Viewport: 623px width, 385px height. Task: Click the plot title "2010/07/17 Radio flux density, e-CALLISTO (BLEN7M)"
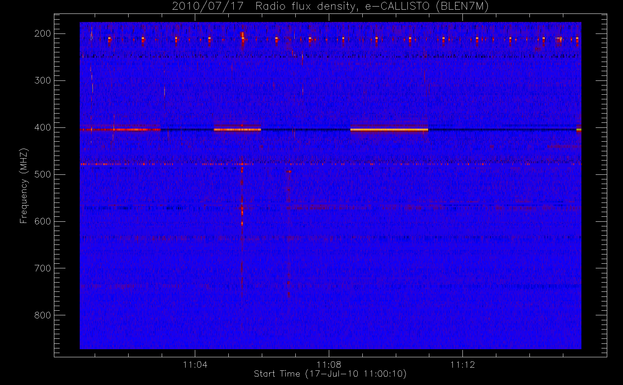tap(330, 7)
